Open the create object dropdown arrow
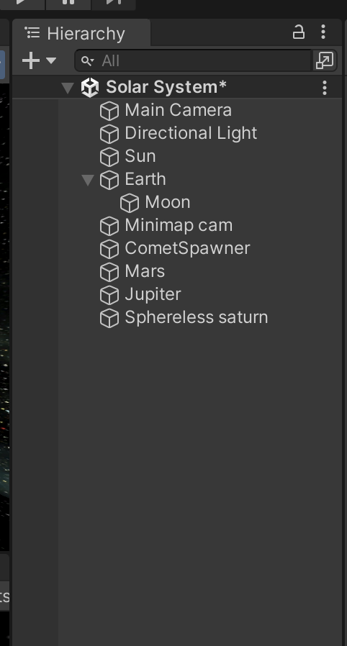Image resolution: width=347 pixels, height=646 pixels. point(51,60)
